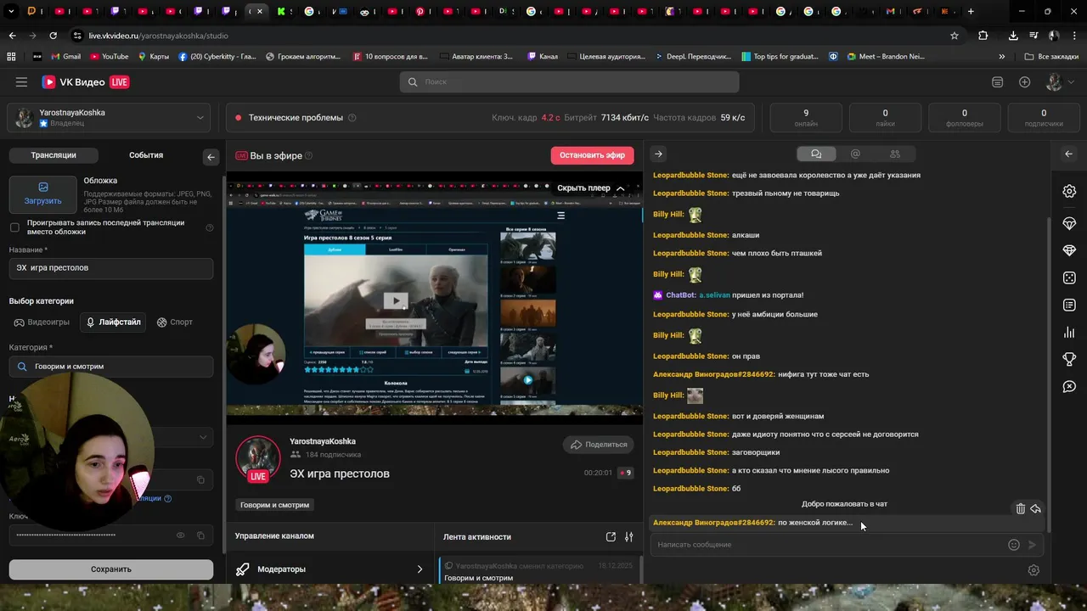Screen dimensions: 1087x611
Task: Open the Карты bookmark
Action: pyautogui.click(x=153, y=57)
